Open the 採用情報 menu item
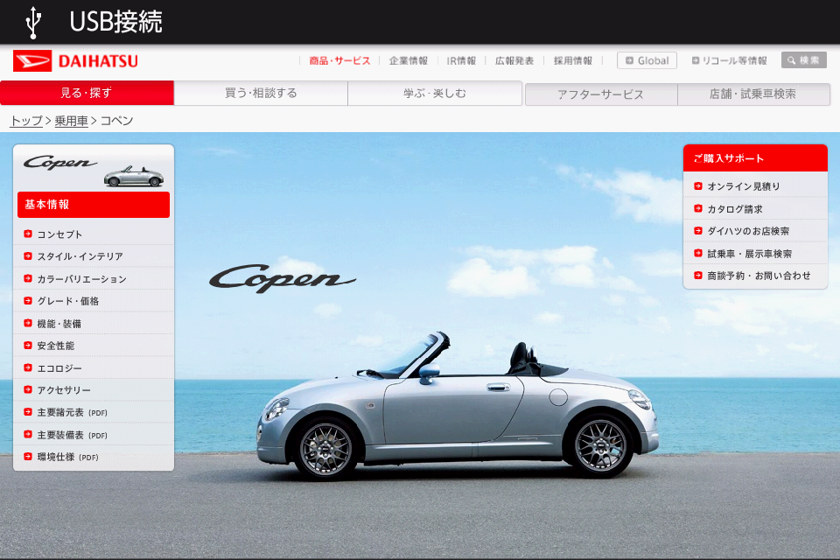 coord(572,60)
